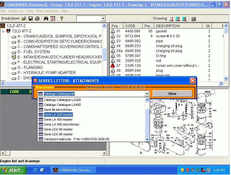This screenshot has width=231, height=175.
Task: Select Serie LDA 80 master entry
Action: (x=58, y=129)
